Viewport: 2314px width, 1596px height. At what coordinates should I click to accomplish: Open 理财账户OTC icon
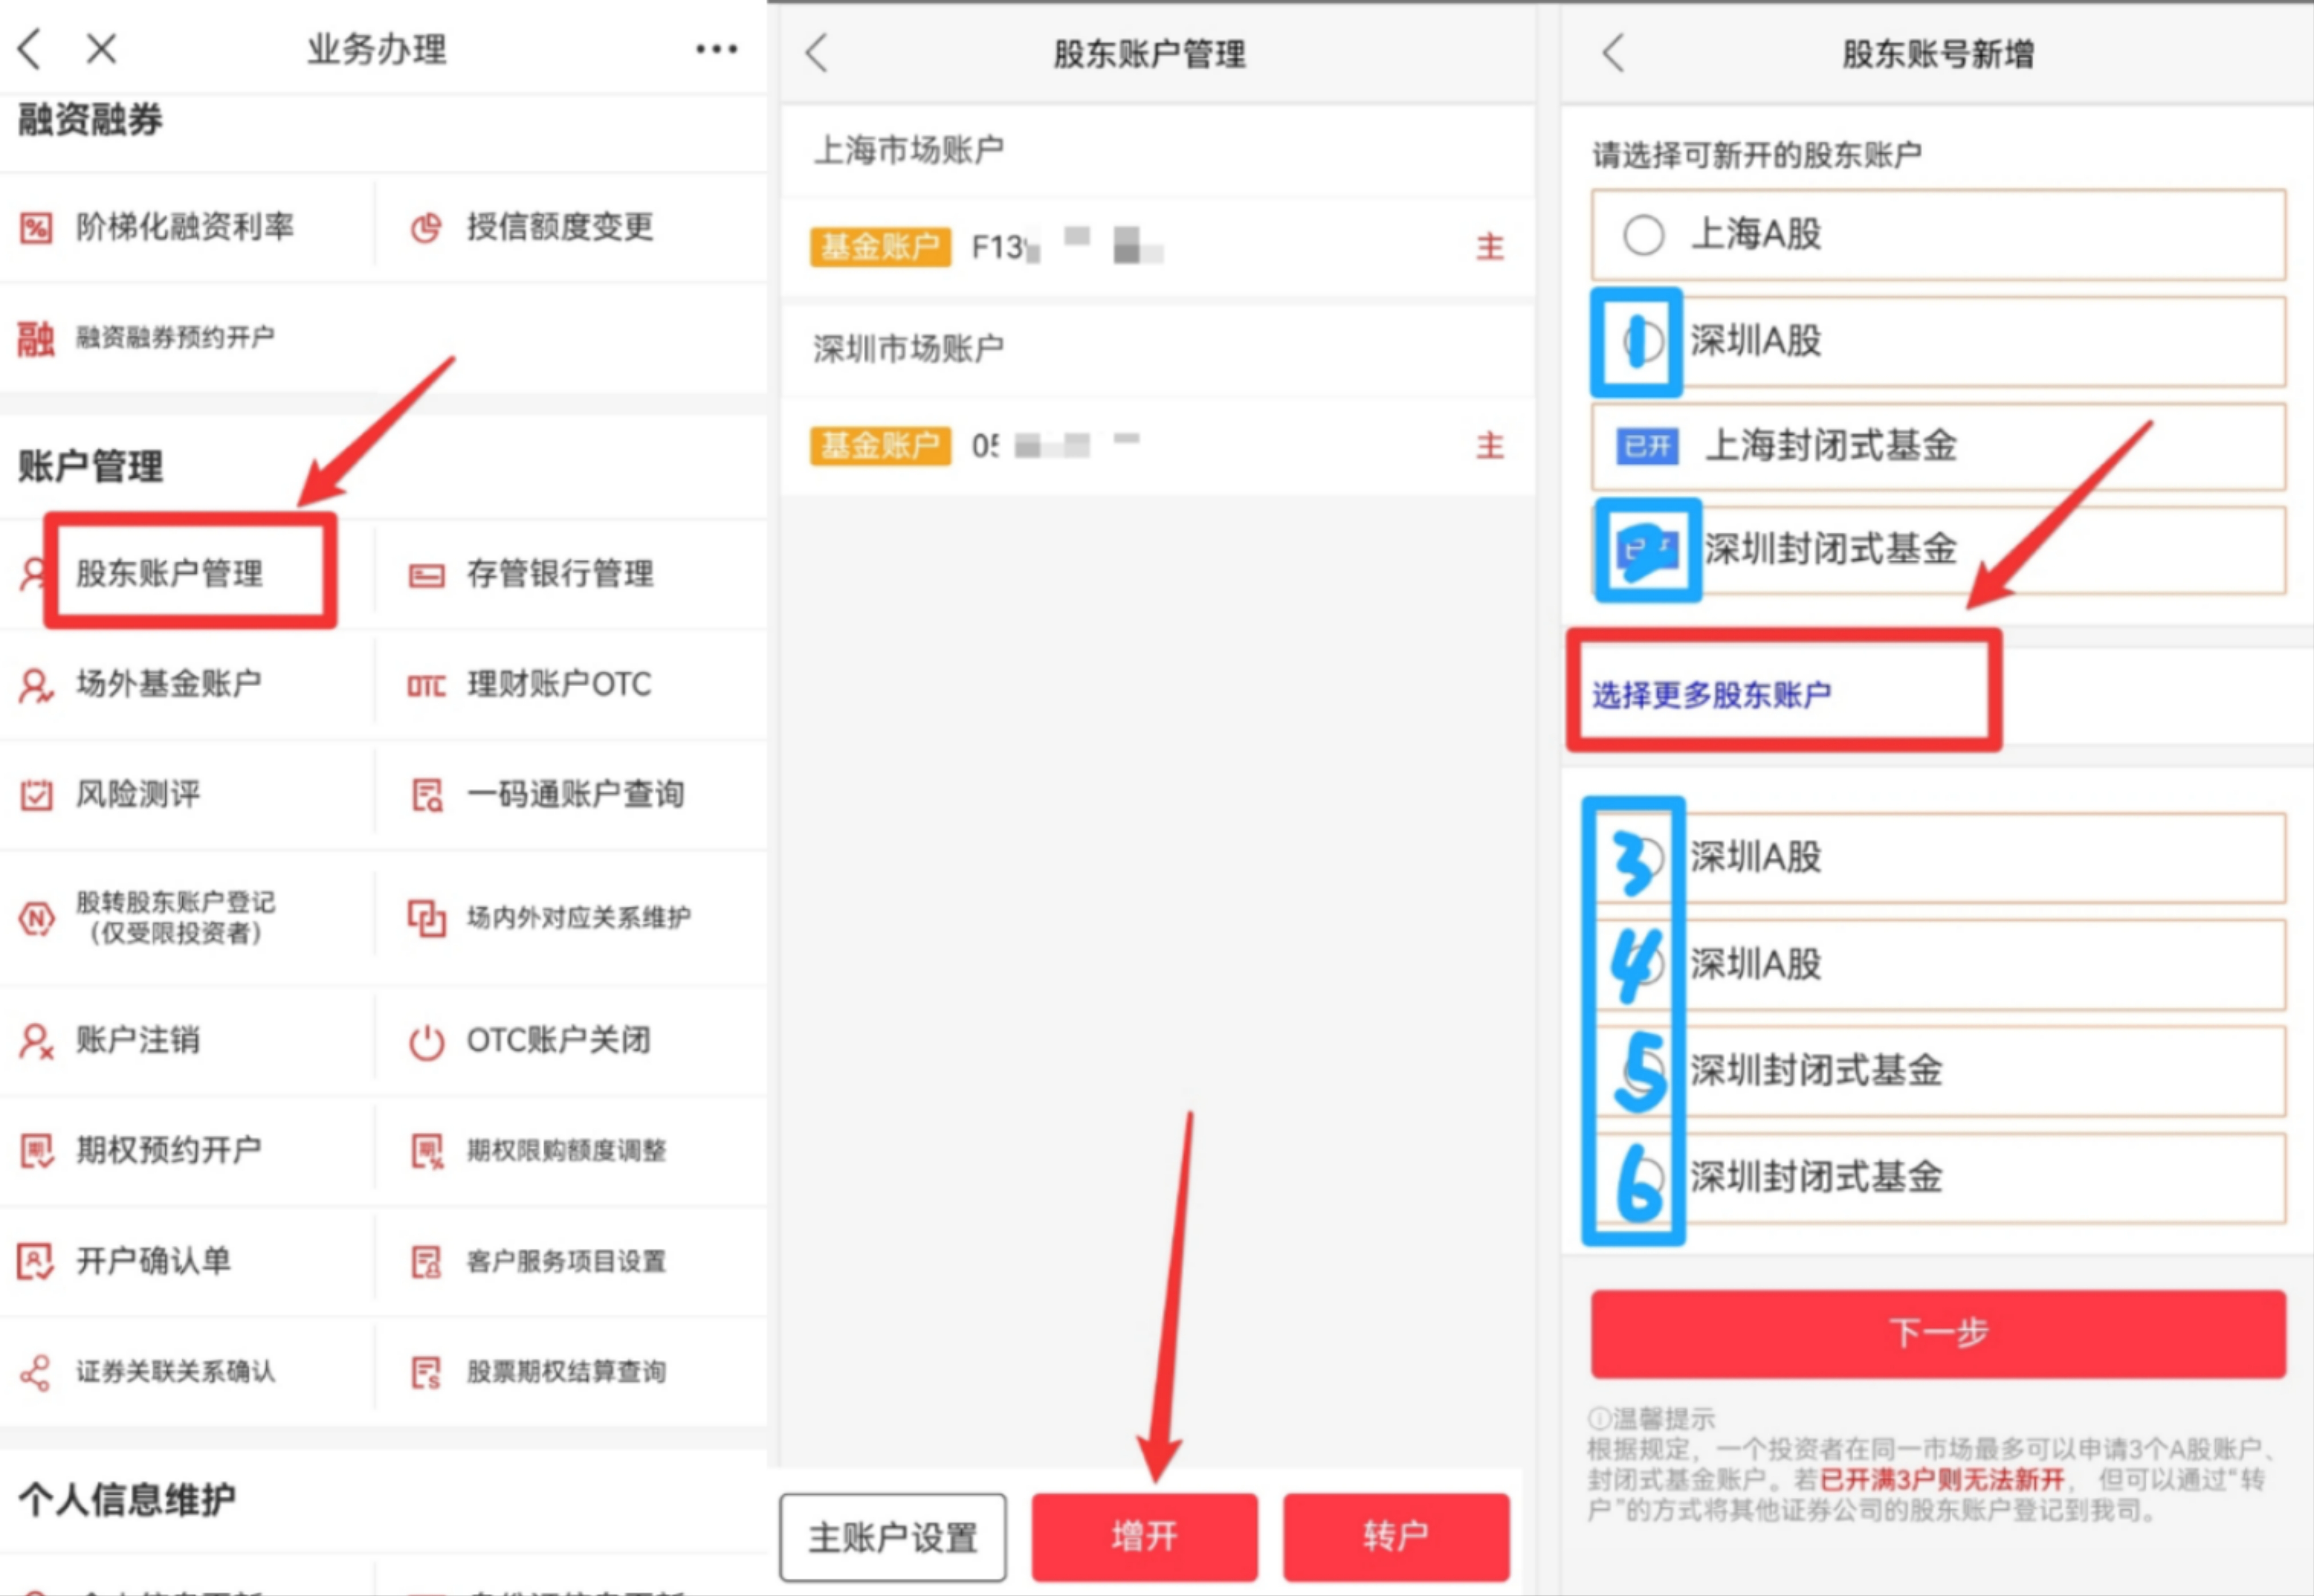coord(426,686)
